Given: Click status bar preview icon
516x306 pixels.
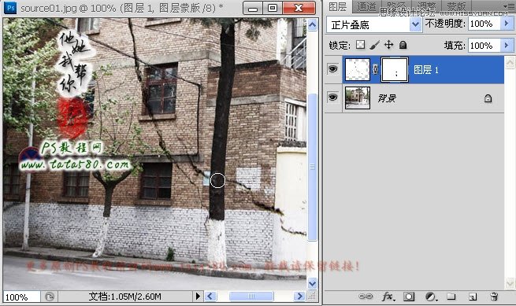Looking at the screenshot, I should point(49,297).
